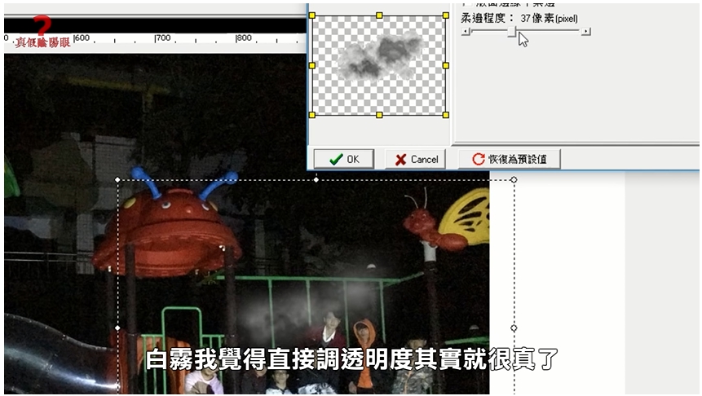Screen dimensions: 702x396
Task: Decrease 柔邊程度 using the slider's left arrow
Action: [466, 32]
